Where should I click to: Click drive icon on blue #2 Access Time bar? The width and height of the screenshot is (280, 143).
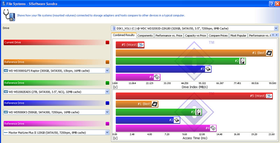point(177,120)
